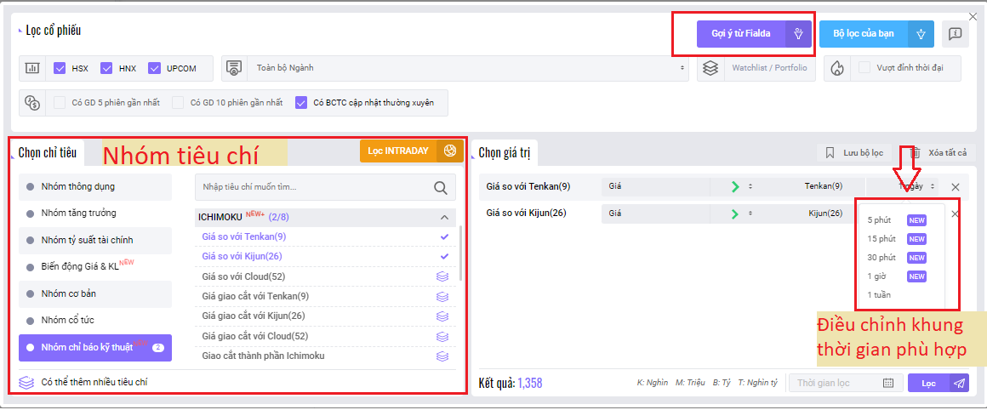Screen dimensions: 987x410
Task: Enable Vượt đỉnh thời đại checkbox
Action: (x=864, y=68)
